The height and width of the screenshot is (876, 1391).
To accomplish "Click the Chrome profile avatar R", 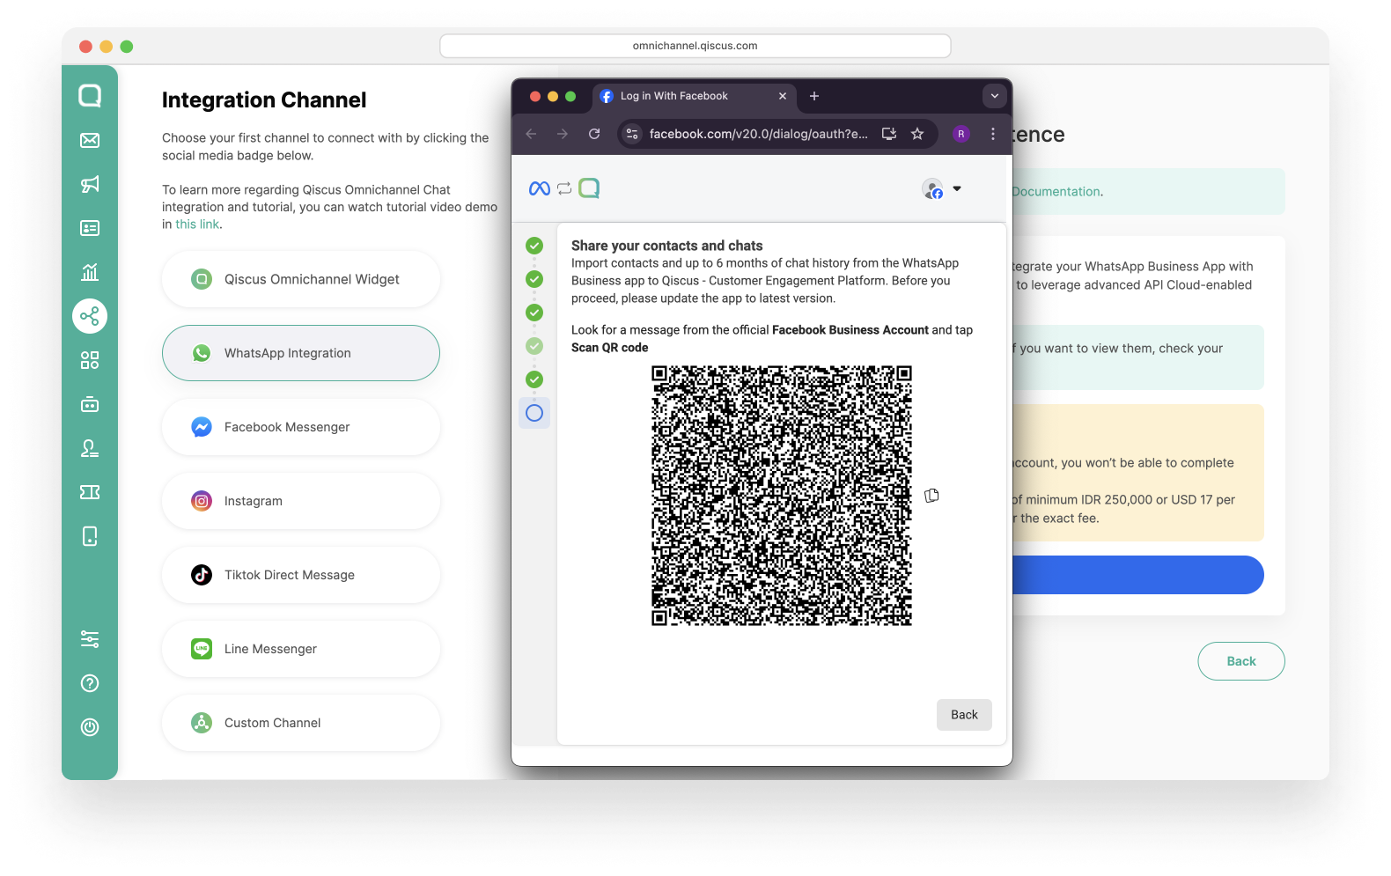I will (x=961, y=134).
